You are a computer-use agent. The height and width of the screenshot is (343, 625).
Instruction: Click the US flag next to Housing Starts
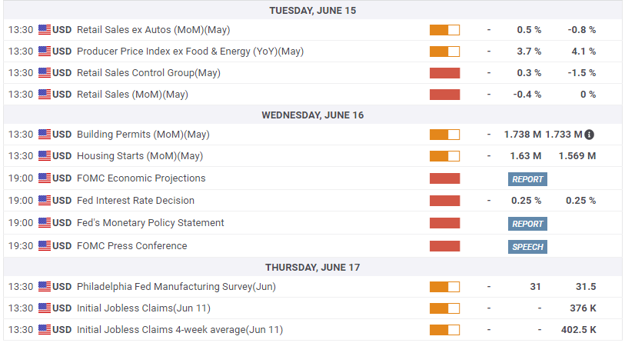point(45,156)
